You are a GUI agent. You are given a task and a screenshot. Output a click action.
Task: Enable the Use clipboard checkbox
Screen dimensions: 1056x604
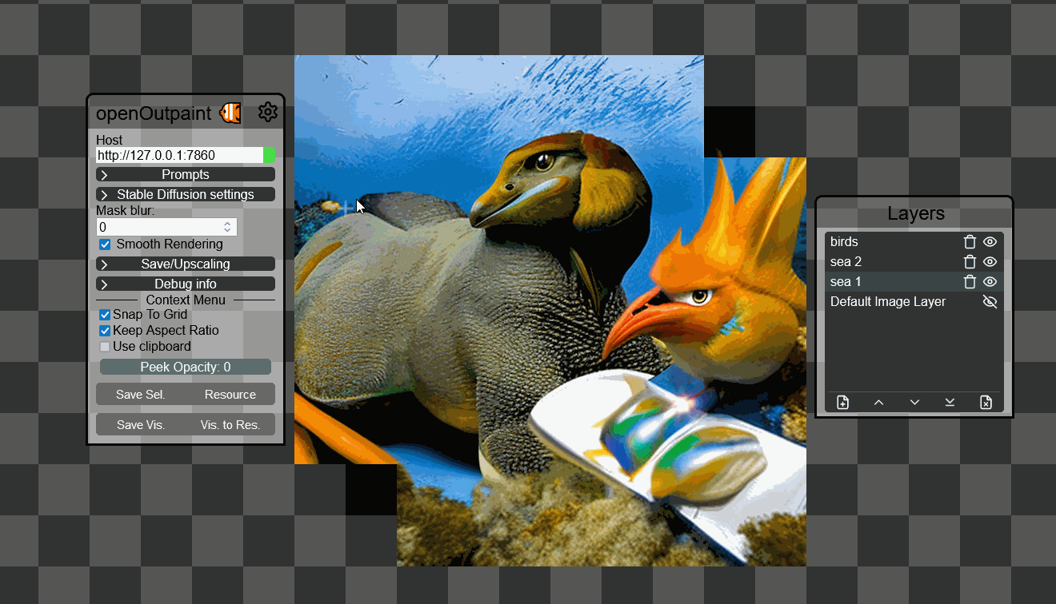click(105, 347)
